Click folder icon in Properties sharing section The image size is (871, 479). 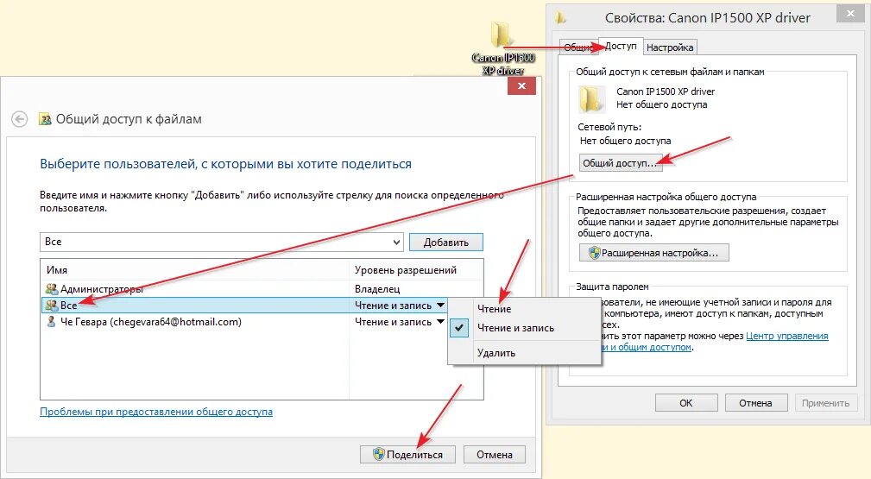(x=591, y=98)
